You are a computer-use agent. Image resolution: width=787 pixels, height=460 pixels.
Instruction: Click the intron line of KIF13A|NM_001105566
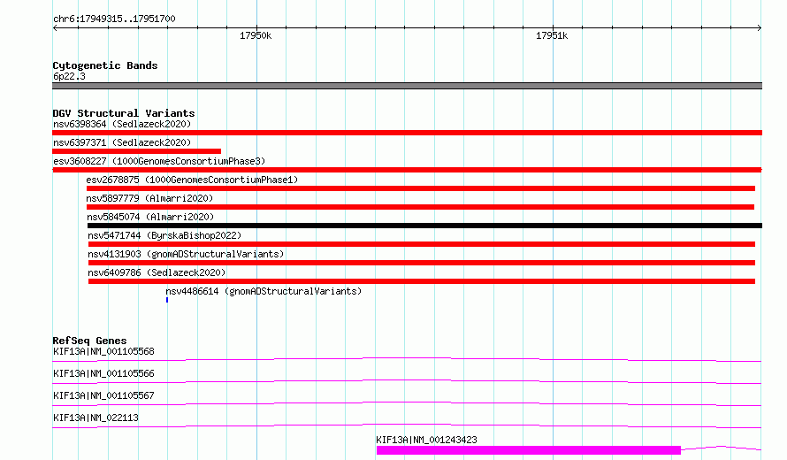407,381
